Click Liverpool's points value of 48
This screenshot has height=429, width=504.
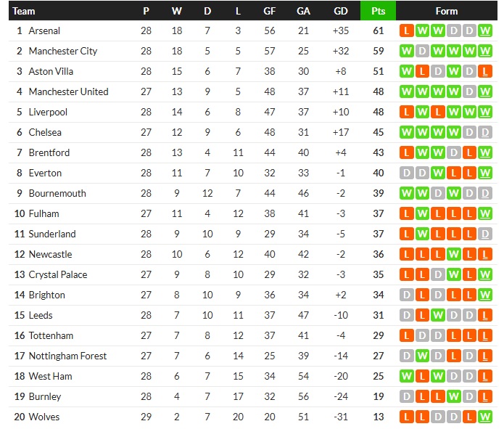point(378,113)
